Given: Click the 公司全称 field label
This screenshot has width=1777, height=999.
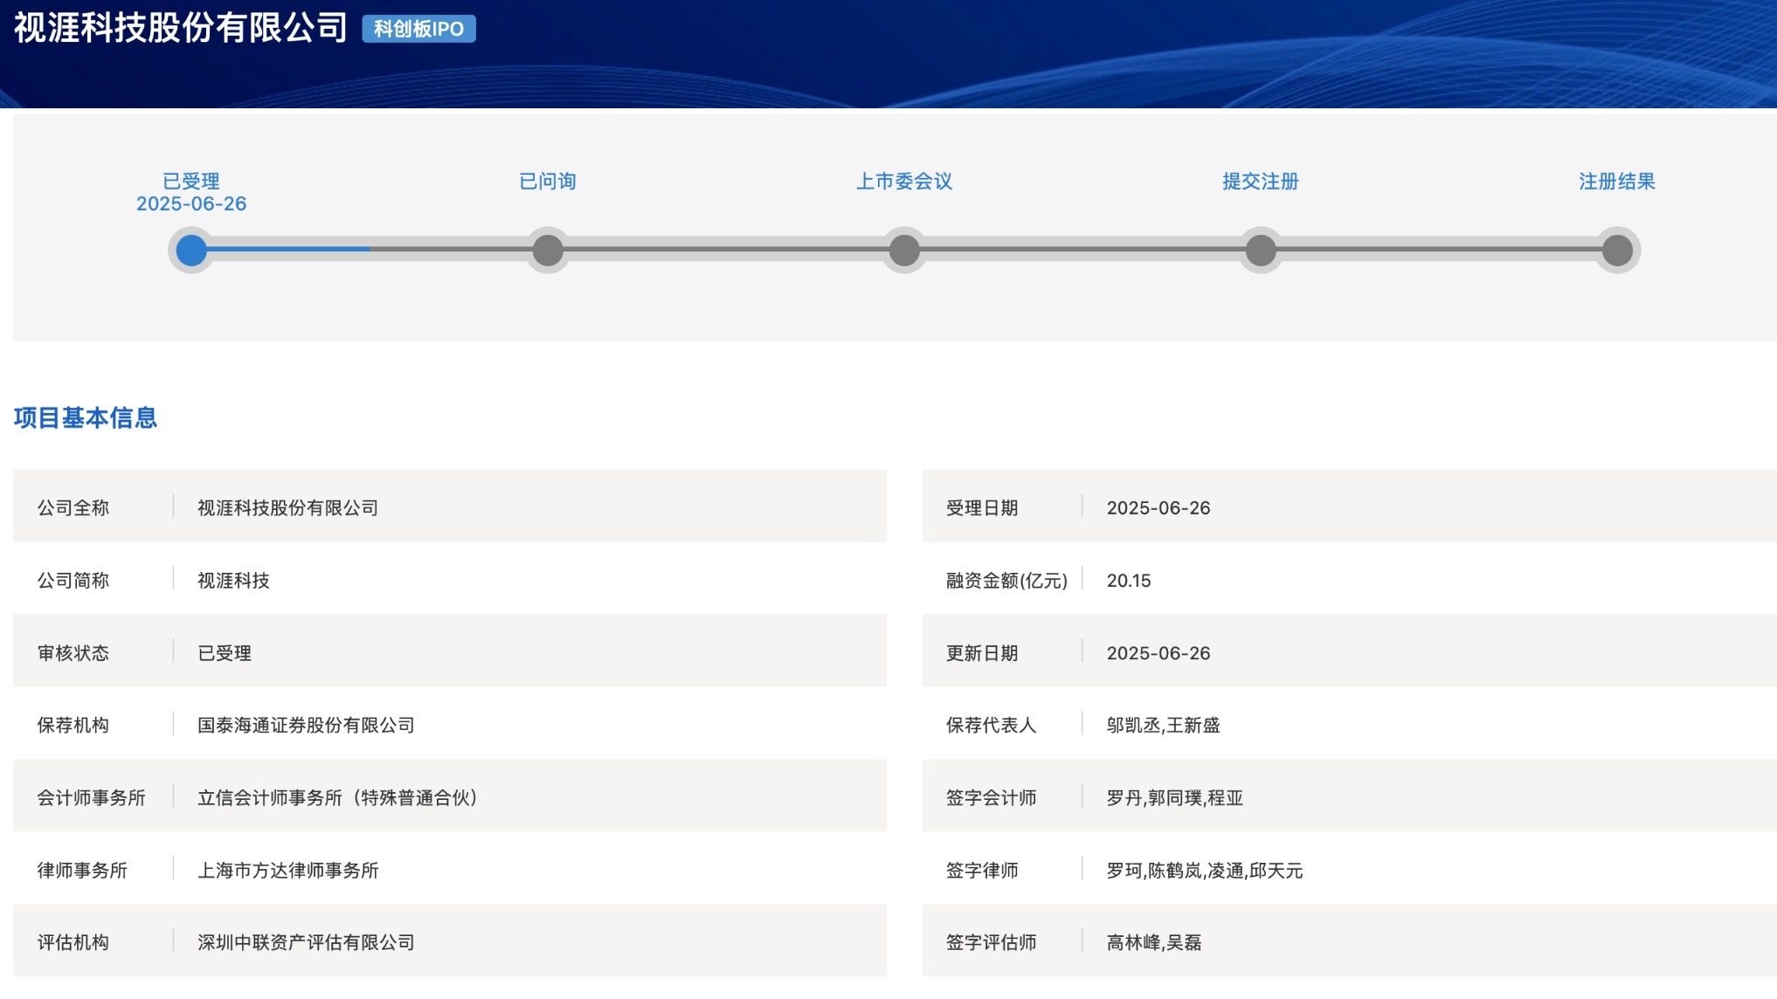Looking at the screenshot, I should click(73, 507).
